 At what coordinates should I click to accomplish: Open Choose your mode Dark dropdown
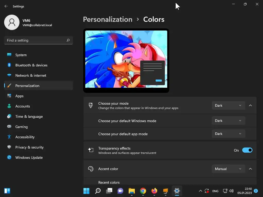point(228,105)
